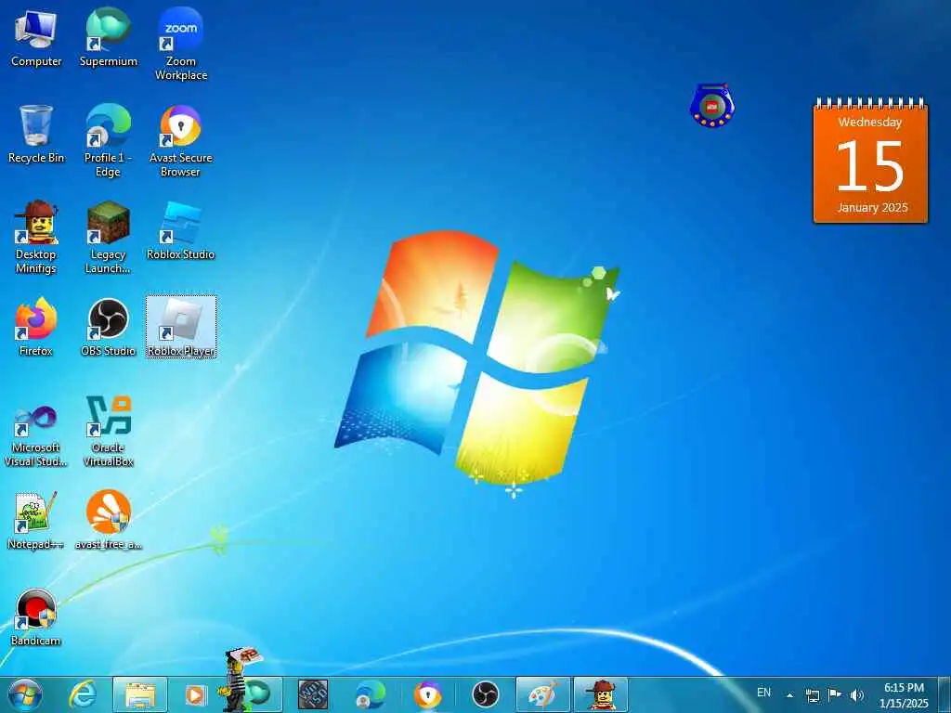This screenshot has width=951, height=713.
Task: Click the LEGO minifigure walking on taskbar
Action: point(238,678)
